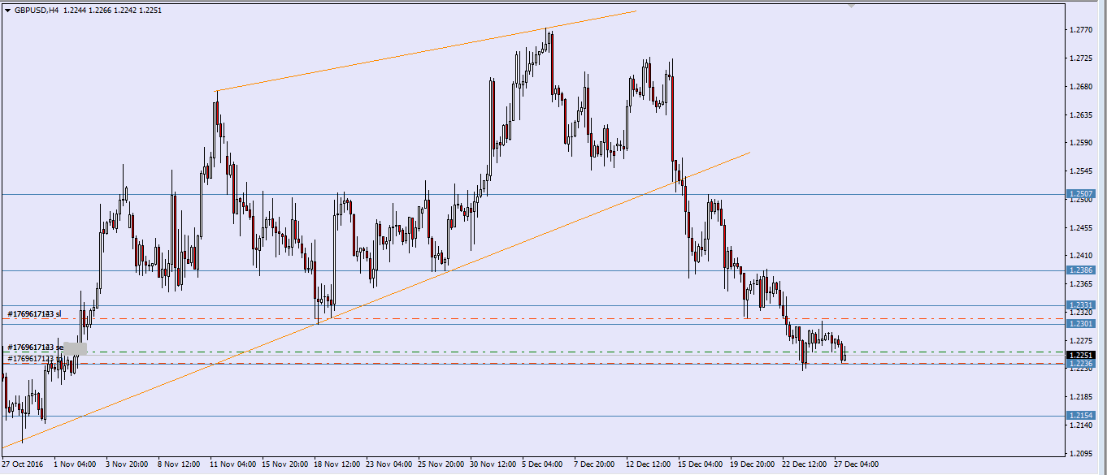Click the 1.2185 price scale value
The image size is (1107, 475).
pyautogui.click(x=1081, y=397)
